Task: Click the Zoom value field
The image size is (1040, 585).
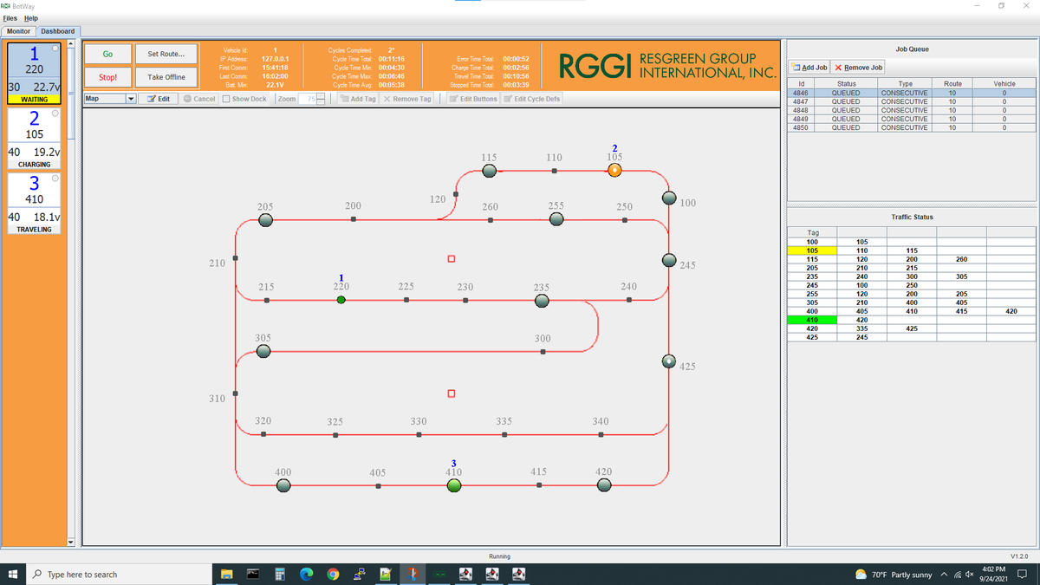Action: pyautogui.click(x=308, y=99)
